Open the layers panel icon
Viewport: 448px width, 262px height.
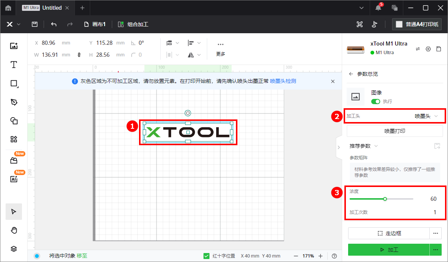pos(14,249)
